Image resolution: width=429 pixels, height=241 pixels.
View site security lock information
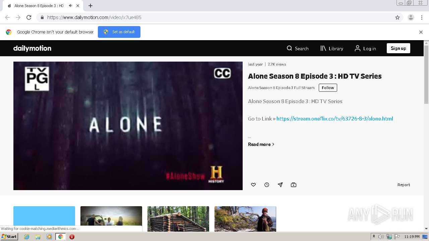click(x=42, y=17)
